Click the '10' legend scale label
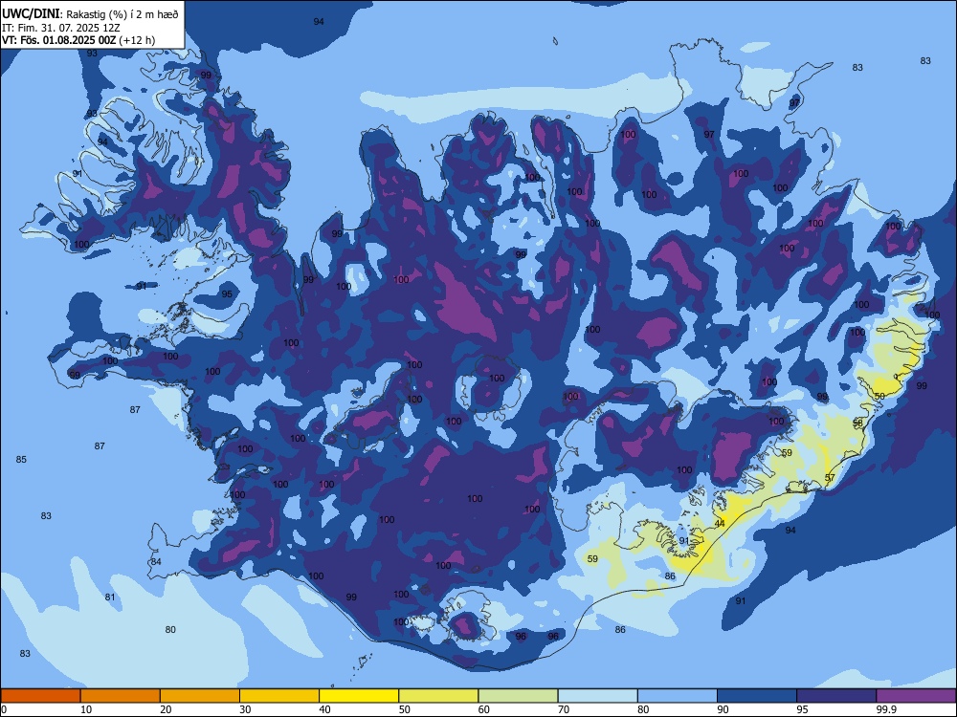Screen dimensions: 957x717 pos(86,709)
